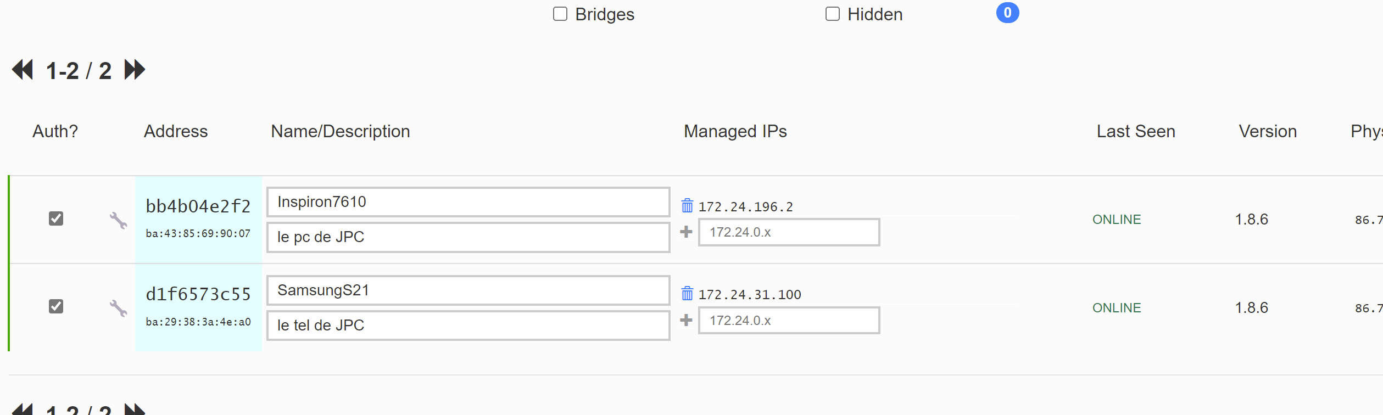Edit the Inspiron7610 name field

click(468, 202)
